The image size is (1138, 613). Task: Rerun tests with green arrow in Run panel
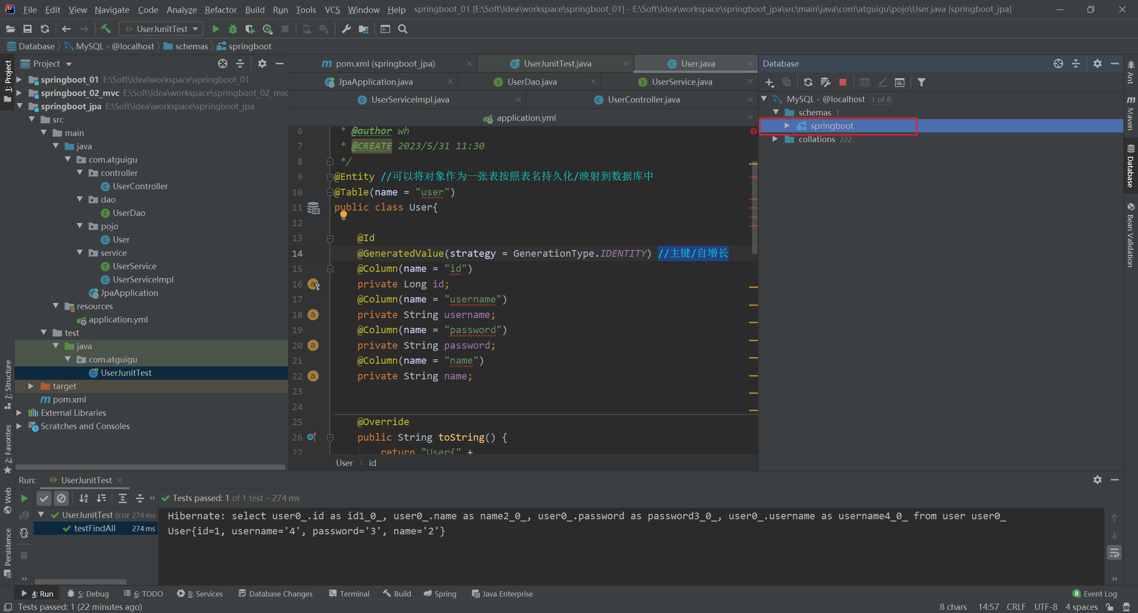click(x=24, y=498)
